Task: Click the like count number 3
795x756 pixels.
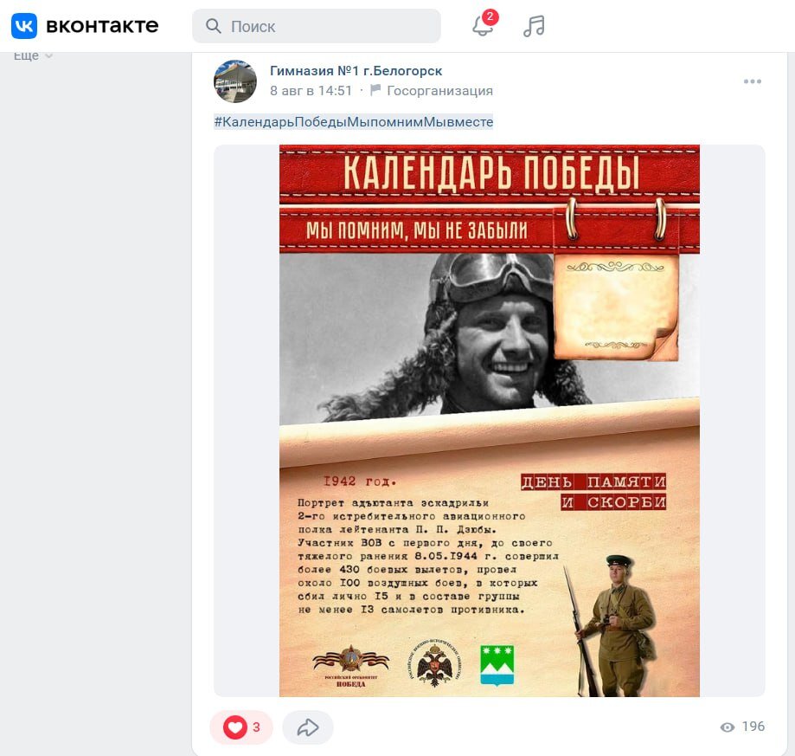Action: [257, 727]
